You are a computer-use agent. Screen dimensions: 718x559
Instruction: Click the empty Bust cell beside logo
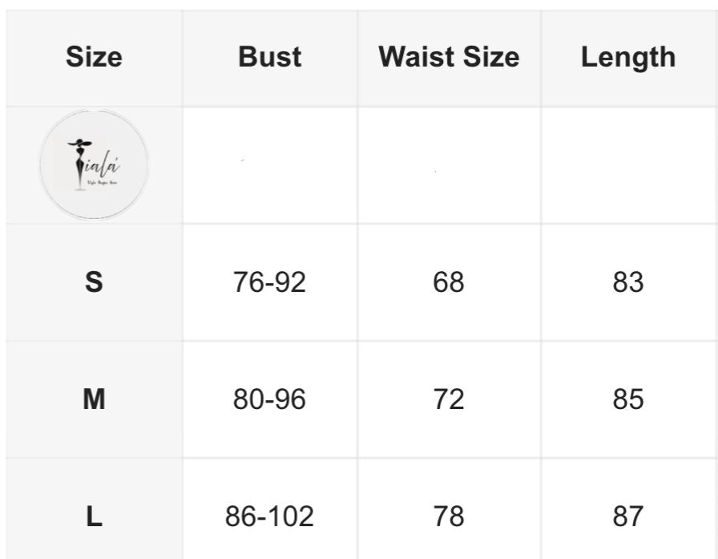[x=270, y=165]
